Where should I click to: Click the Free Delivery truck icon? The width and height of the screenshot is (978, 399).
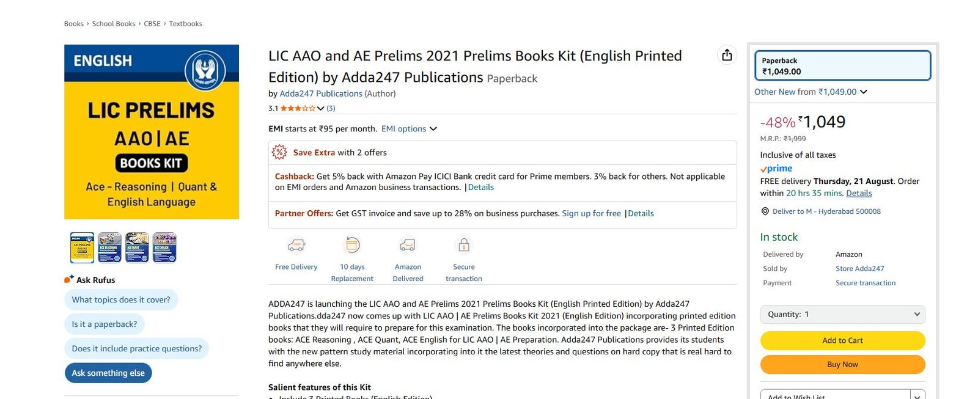pyautogui.click(x=296, y=246)
